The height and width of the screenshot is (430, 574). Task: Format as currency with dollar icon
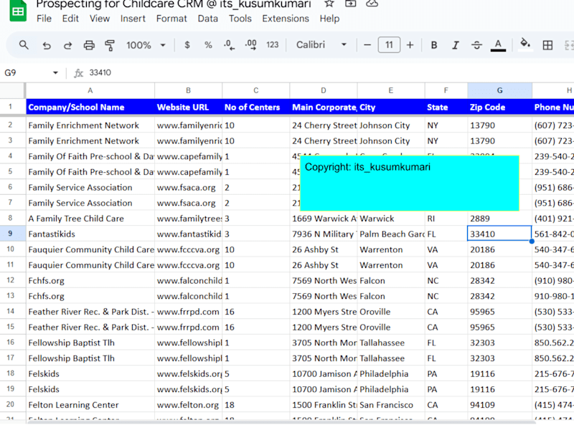pyautogui.click(x=187, y=45)
